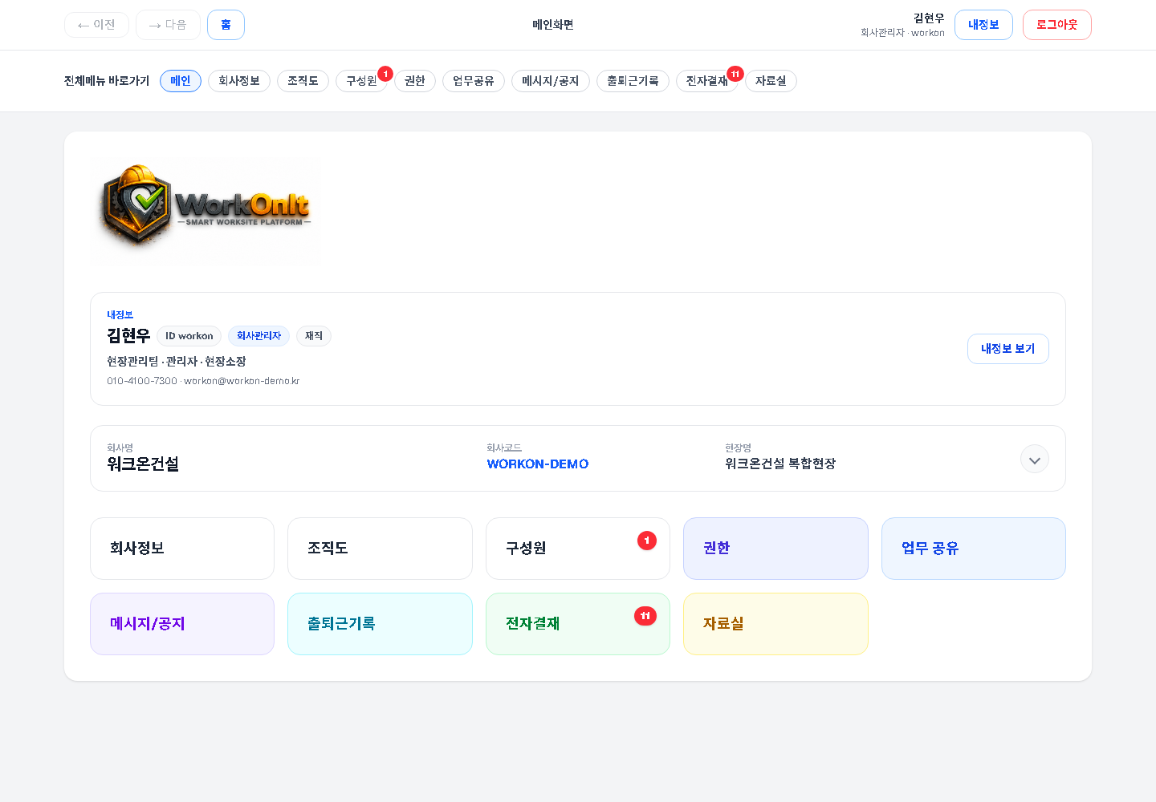Open the 전자결재 card
This screenshot has width=1156, height=802.
click(x=578, y=624)
